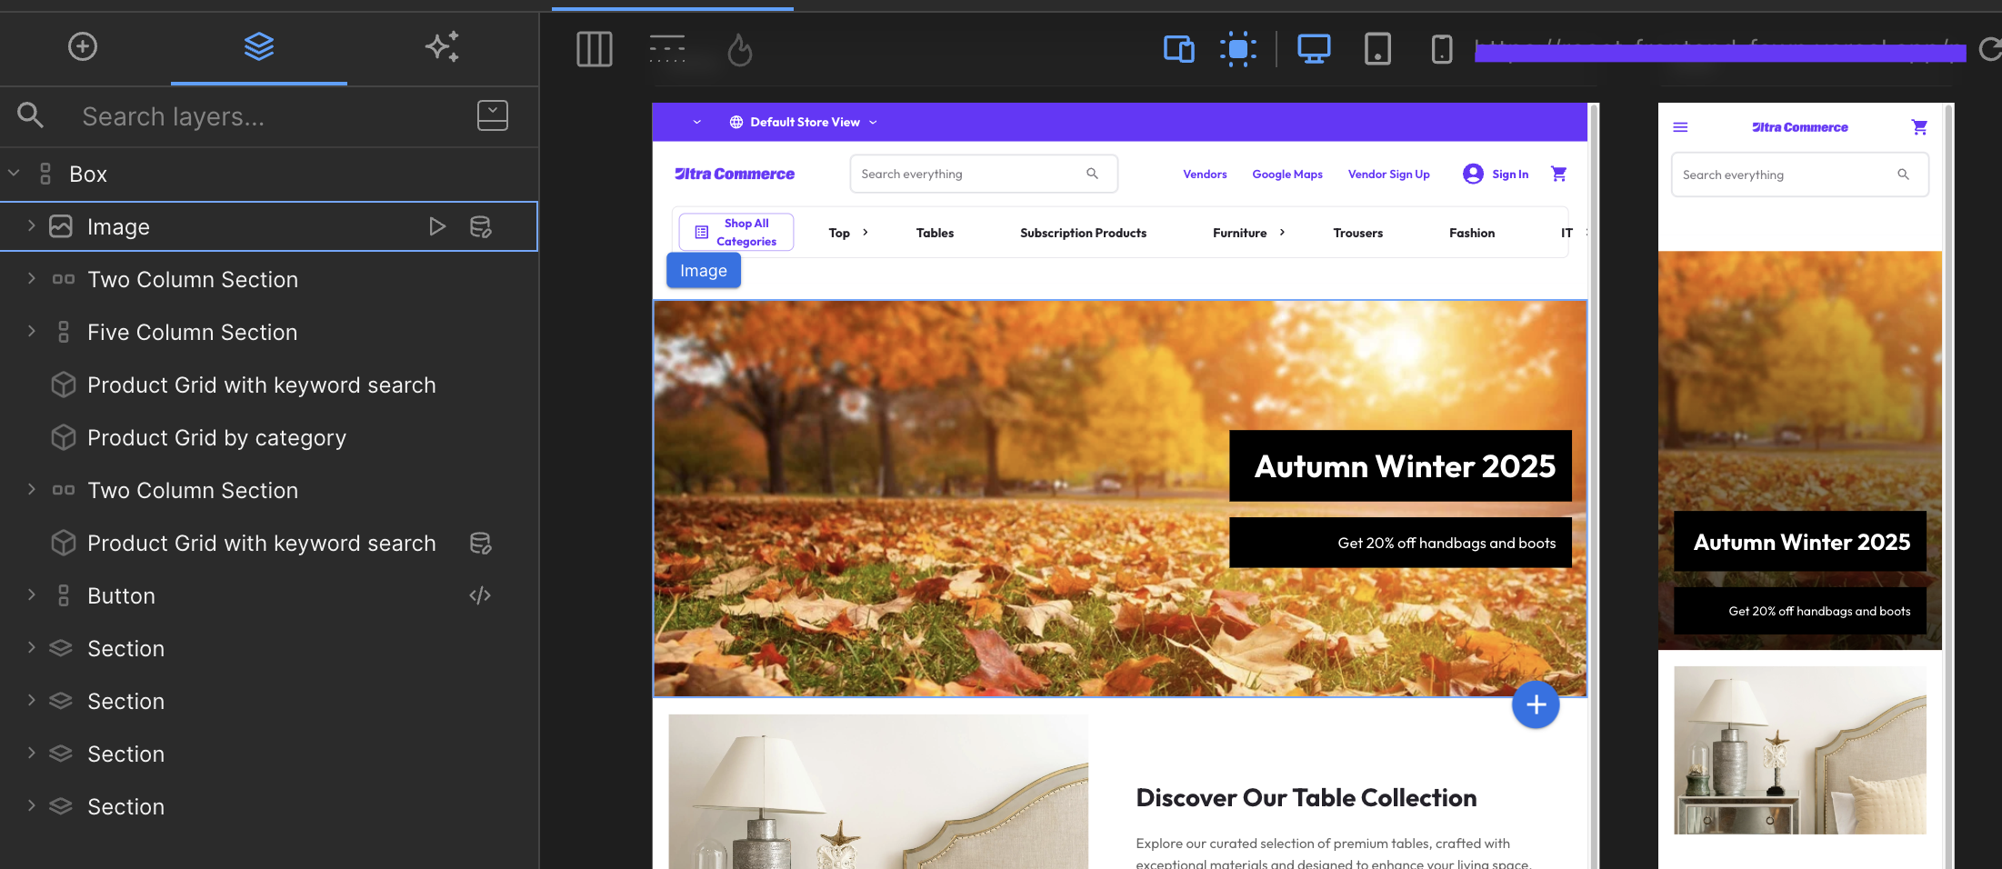Open the mobile preview cart icon
Viewport: 2002px width, 869px height.
pyautogui.click(x=1919, y=127)
